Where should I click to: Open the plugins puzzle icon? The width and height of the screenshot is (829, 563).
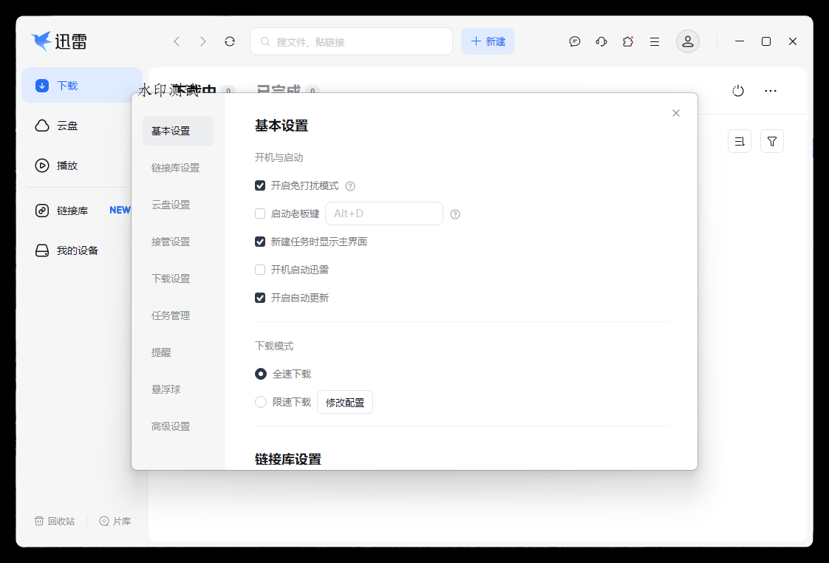(x=627, y=41)
